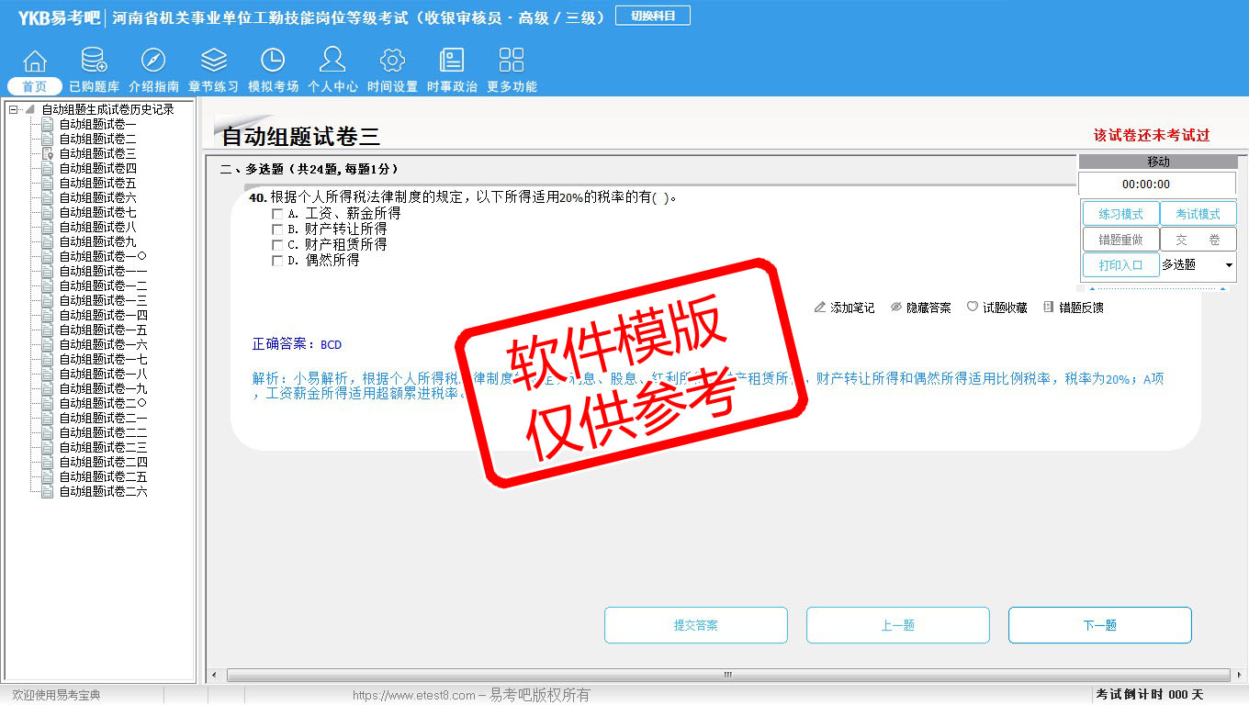The width and height of the screenshot is (1249, 705).
Task: Select tree item 自动组题试卷一八
Action: [x=103, y=374]
